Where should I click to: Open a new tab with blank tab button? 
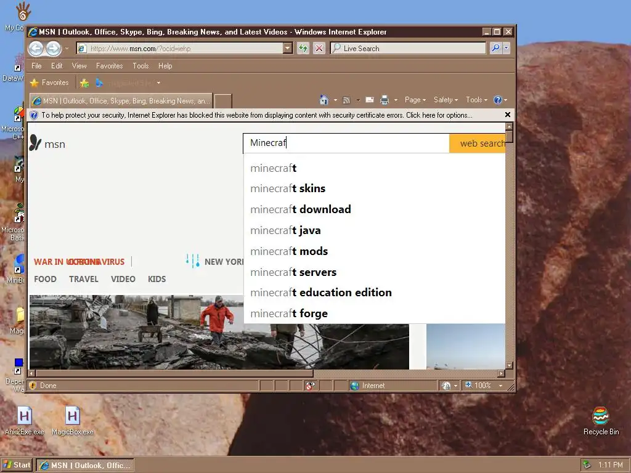(223, 102)
